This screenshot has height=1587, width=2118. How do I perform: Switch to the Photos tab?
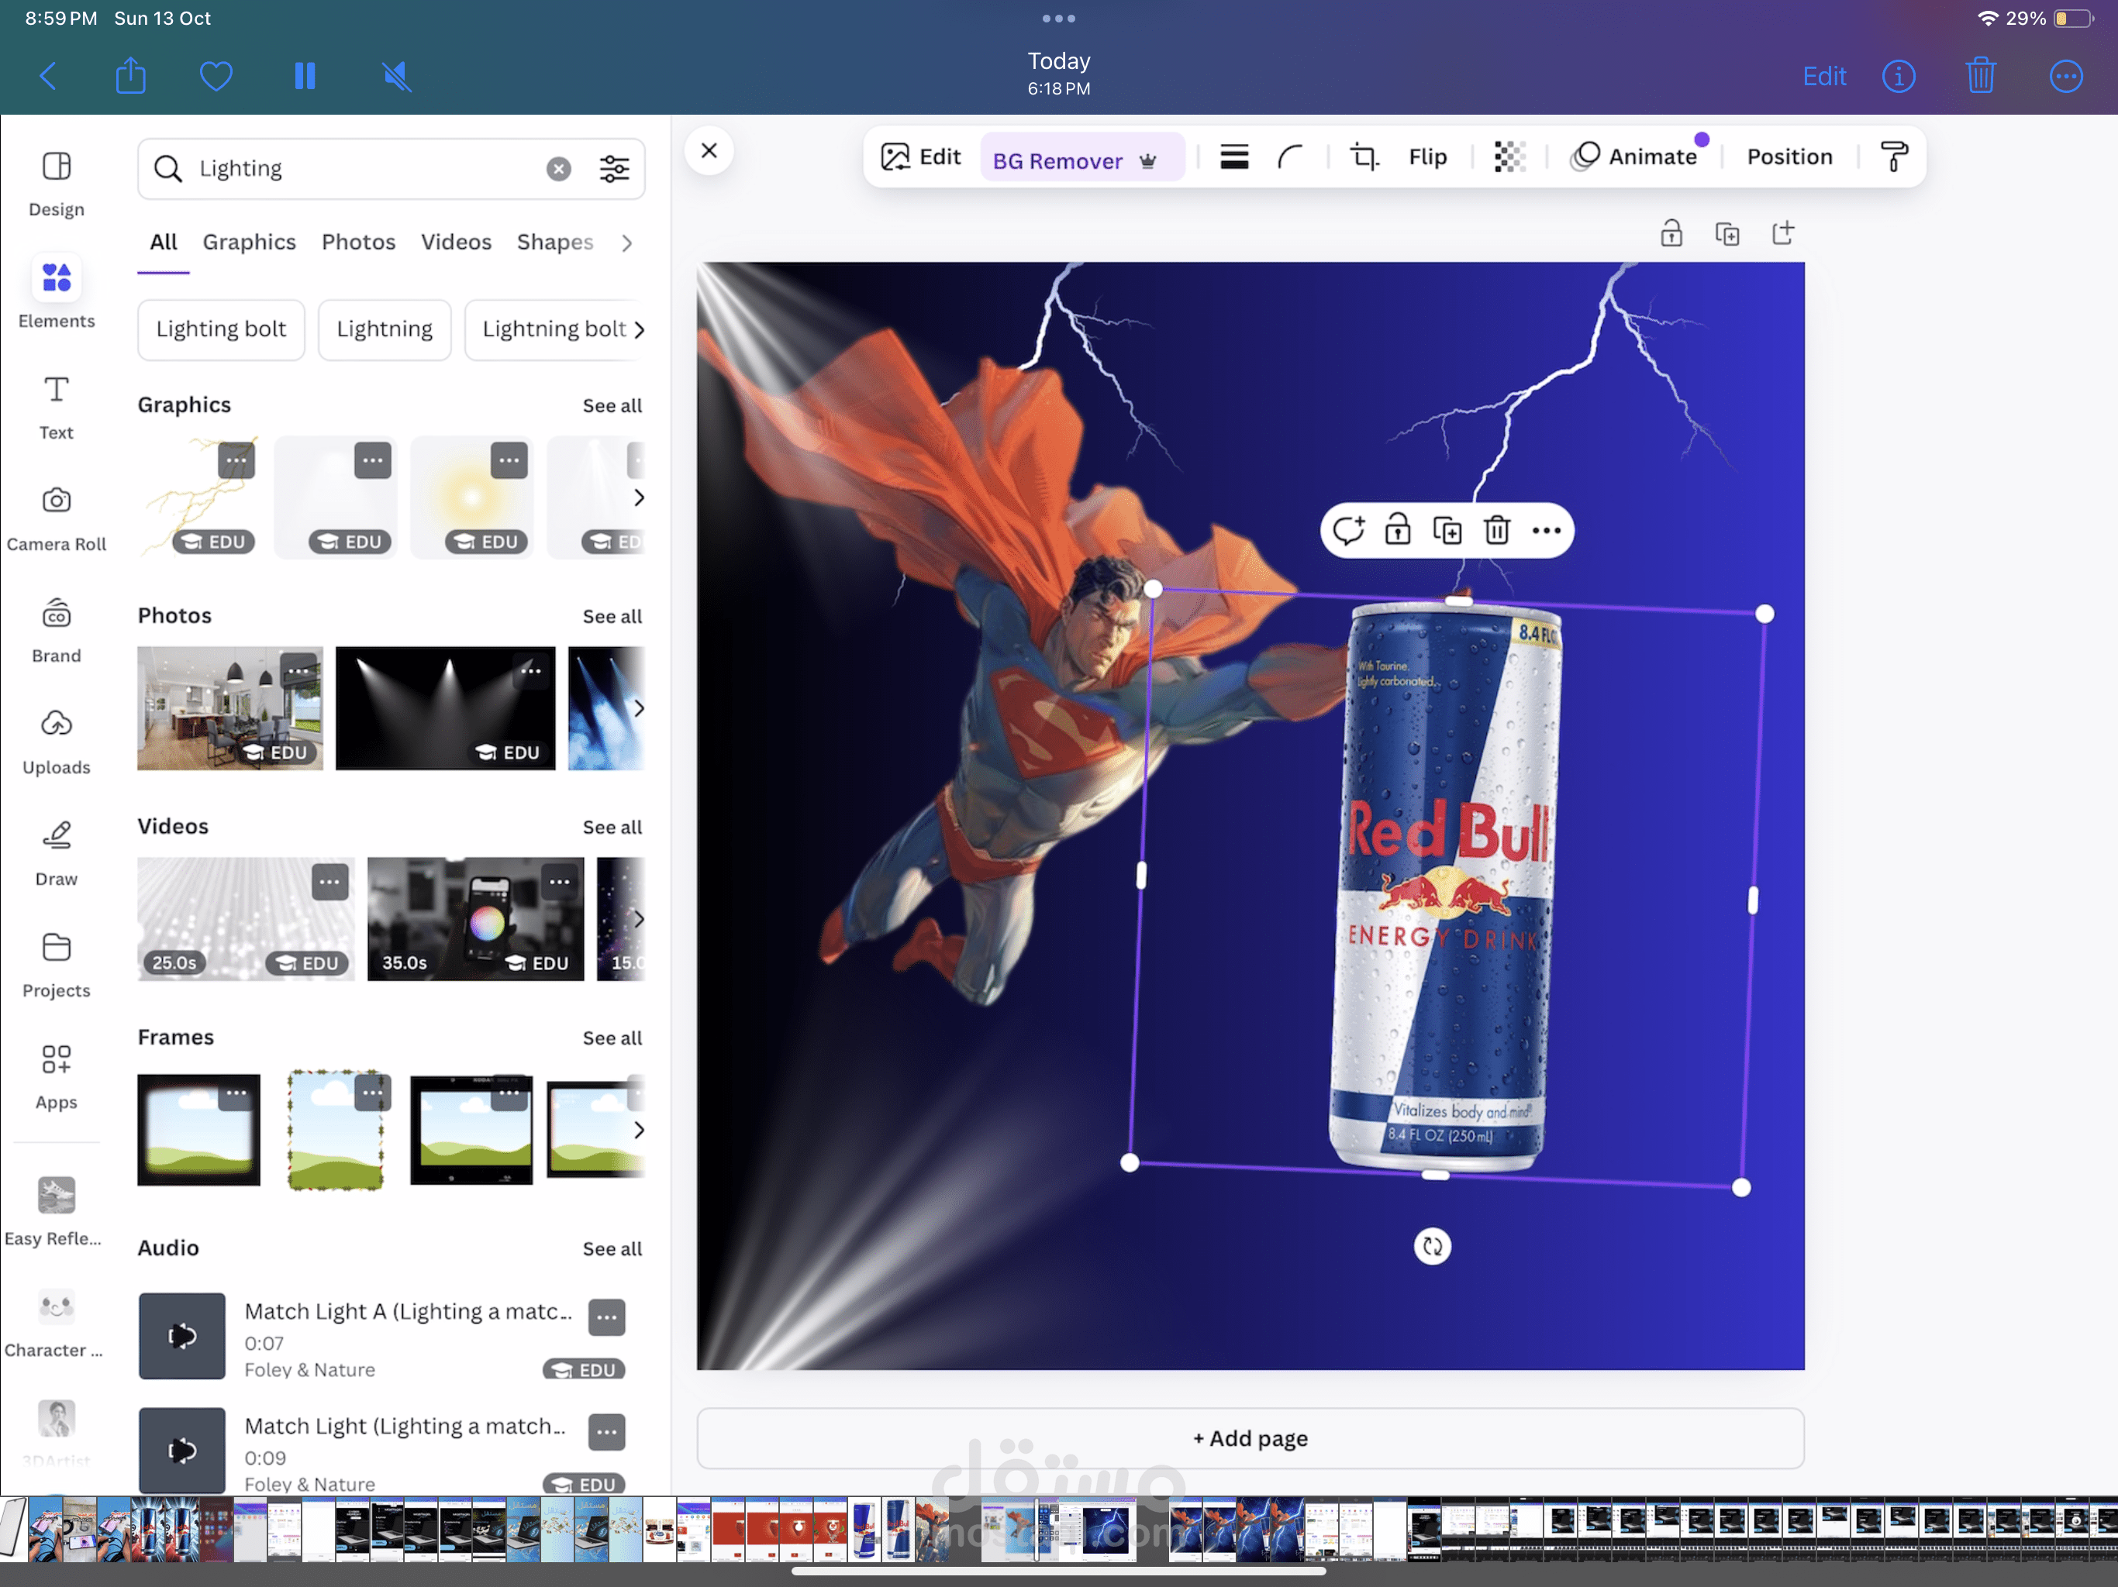click(358, 243)
